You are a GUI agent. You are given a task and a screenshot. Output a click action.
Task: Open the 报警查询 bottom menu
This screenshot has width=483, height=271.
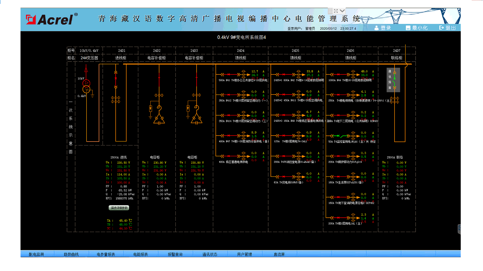pyautogui.click(x=175, y=254)
